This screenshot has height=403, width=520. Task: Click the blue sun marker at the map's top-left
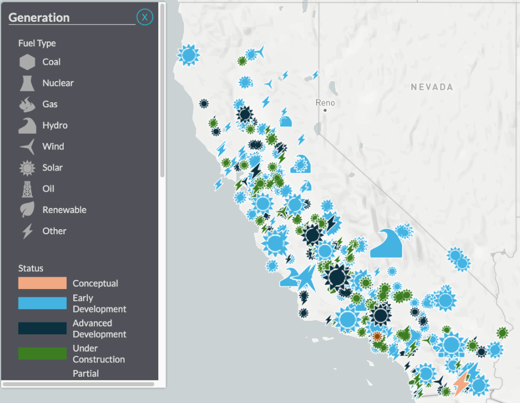(188, 54)
